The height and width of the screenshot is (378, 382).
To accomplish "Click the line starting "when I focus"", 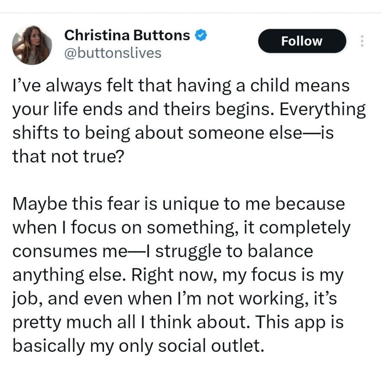I will tap(182, 228).
